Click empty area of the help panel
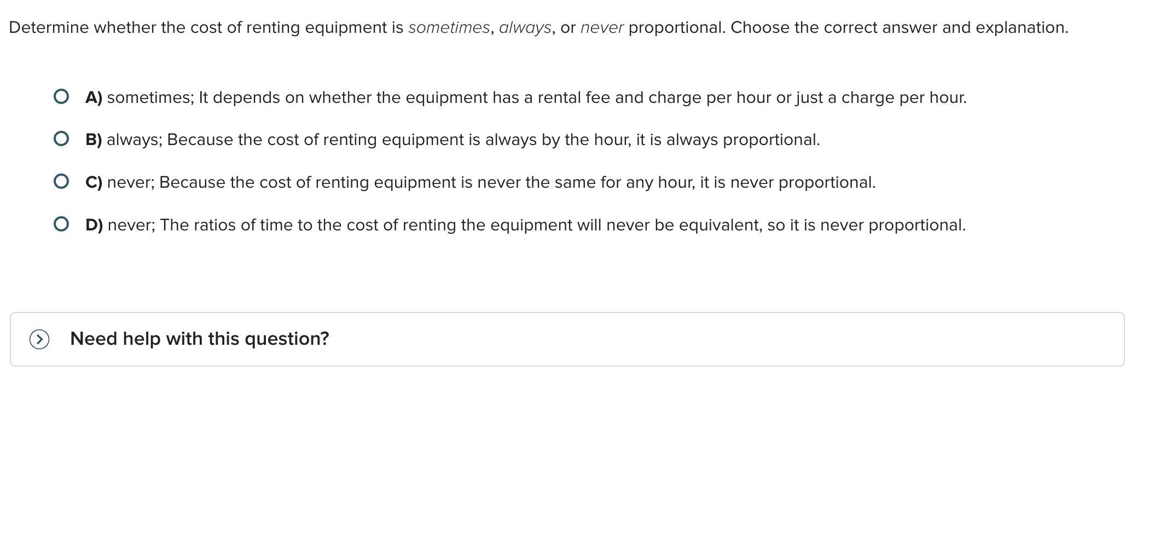 click(711, 339)
